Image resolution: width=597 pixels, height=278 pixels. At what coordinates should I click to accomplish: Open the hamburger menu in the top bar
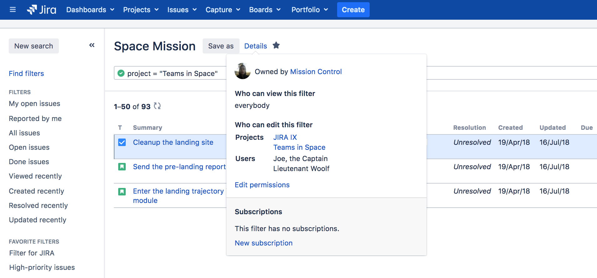[x=13, y=10]
